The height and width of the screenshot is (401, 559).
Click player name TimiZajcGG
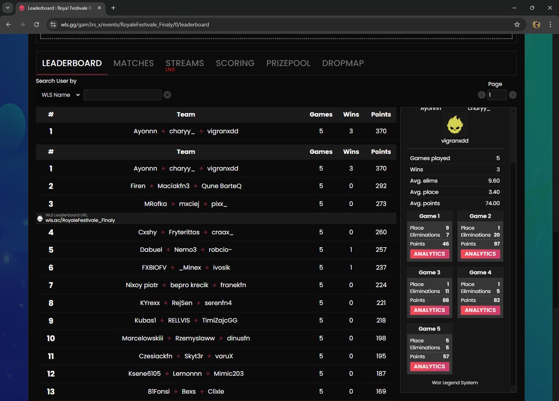point(219,321)
